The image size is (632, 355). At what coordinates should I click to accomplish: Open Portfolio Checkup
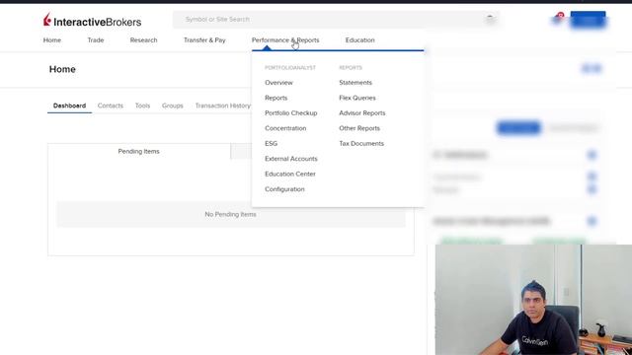(291, 113)
